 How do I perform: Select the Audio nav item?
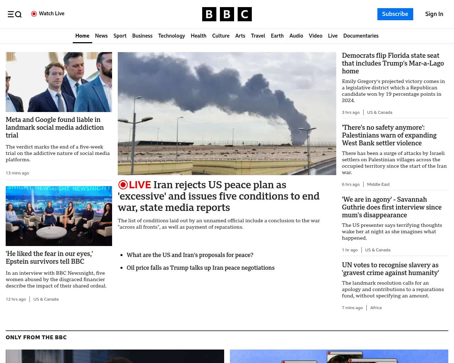(296, 36)
